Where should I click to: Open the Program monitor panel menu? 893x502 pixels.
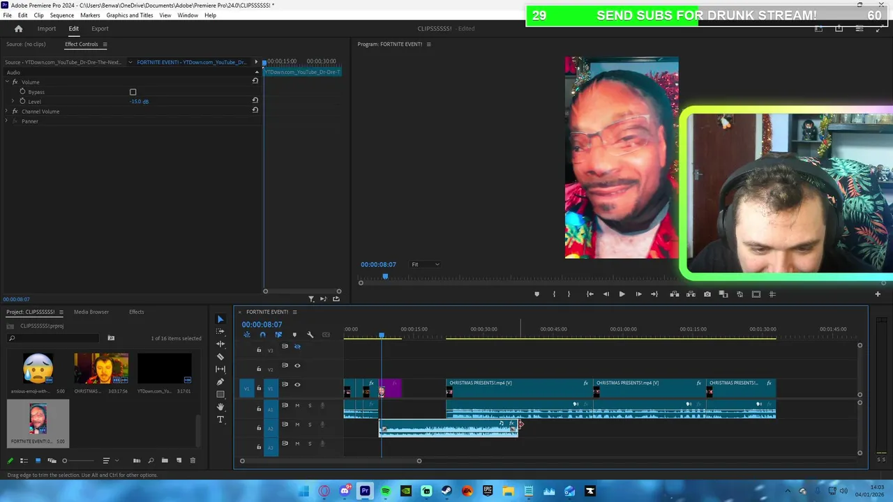428,44
